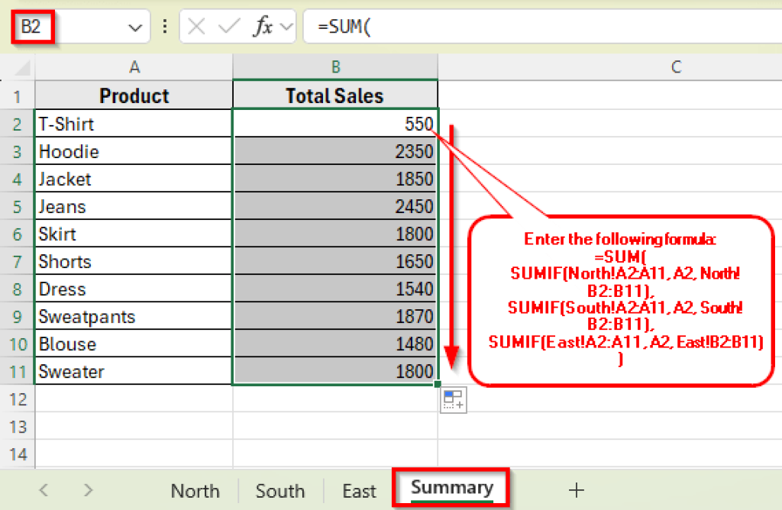Switch to the South sheet tab
782x510 pixels.
coord(280,489)
